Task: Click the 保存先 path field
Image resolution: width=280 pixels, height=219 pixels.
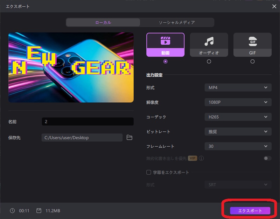Action: coord(82,138)
